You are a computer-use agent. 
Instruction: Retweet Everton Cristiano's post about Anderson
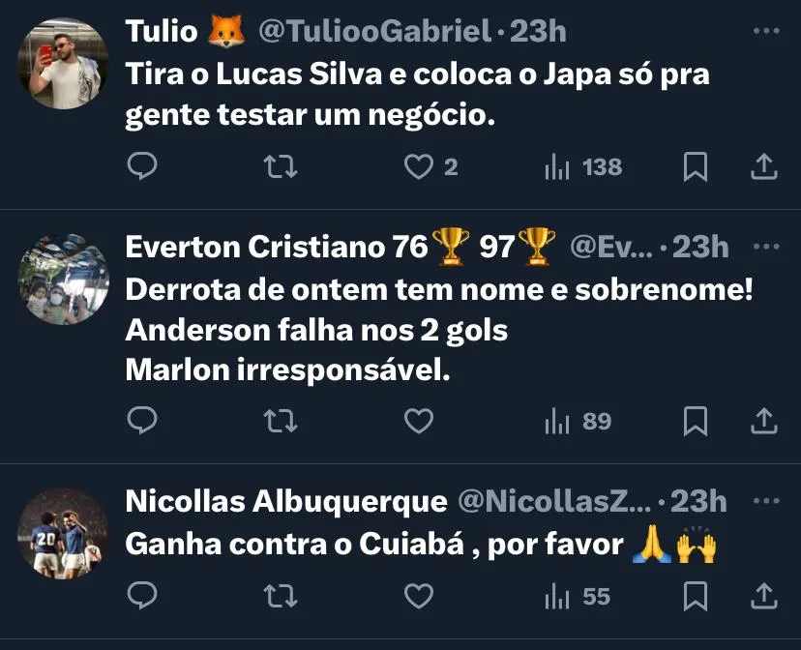click(x=281, y=422)
